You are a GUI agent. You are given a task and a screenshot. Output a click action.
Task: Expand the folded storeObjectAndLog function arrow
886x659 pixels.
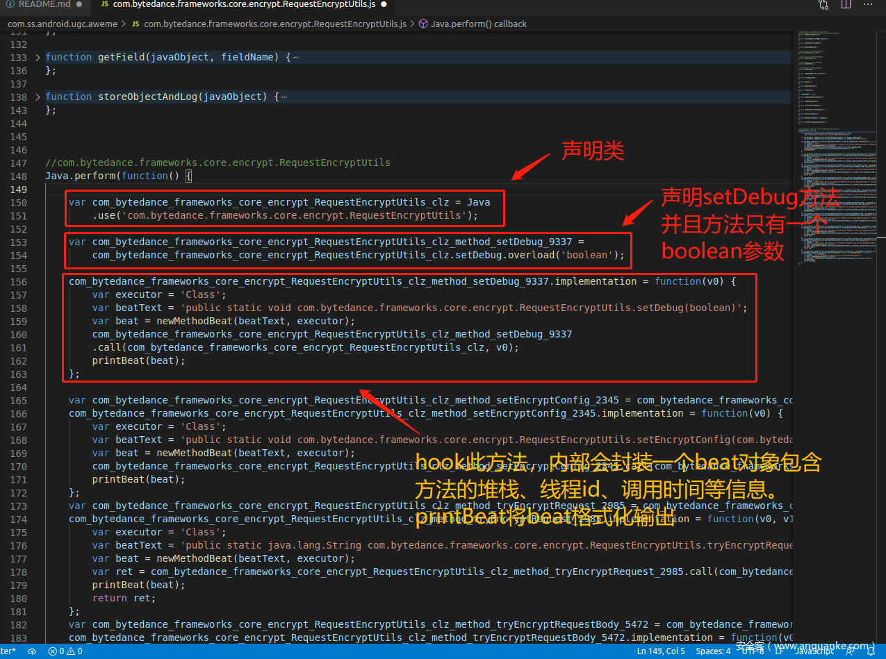pos(38,97)
